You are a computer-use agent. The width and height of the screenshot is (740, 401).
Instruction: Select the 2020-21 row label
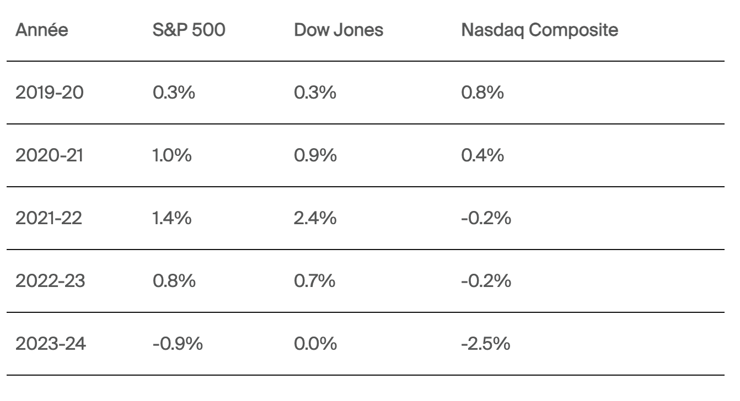49,156
